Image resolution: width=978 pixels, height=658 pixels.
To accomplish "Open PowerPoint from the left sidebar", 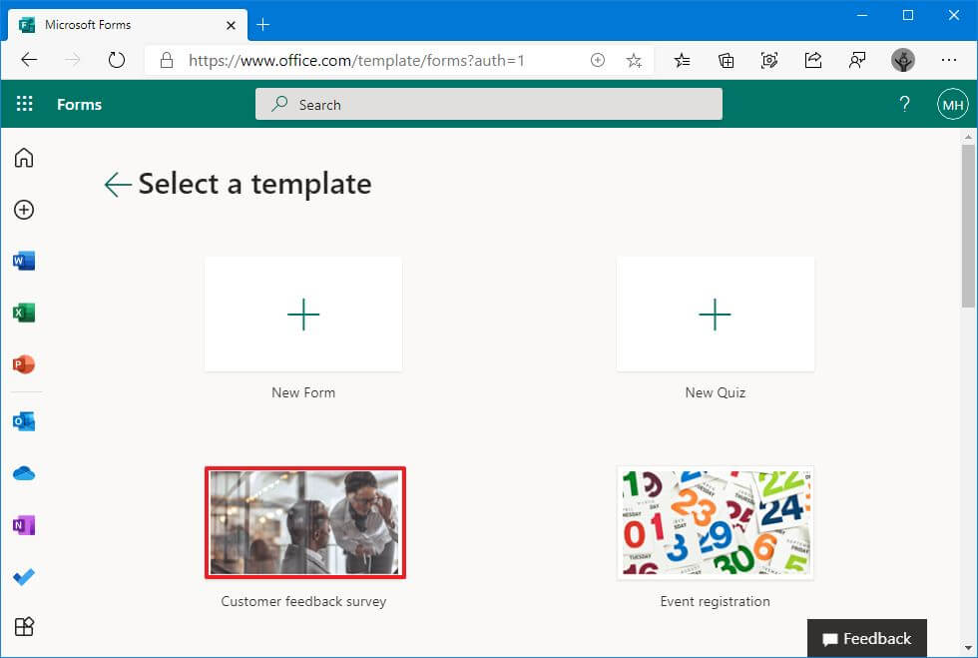I will click(24, 364).
